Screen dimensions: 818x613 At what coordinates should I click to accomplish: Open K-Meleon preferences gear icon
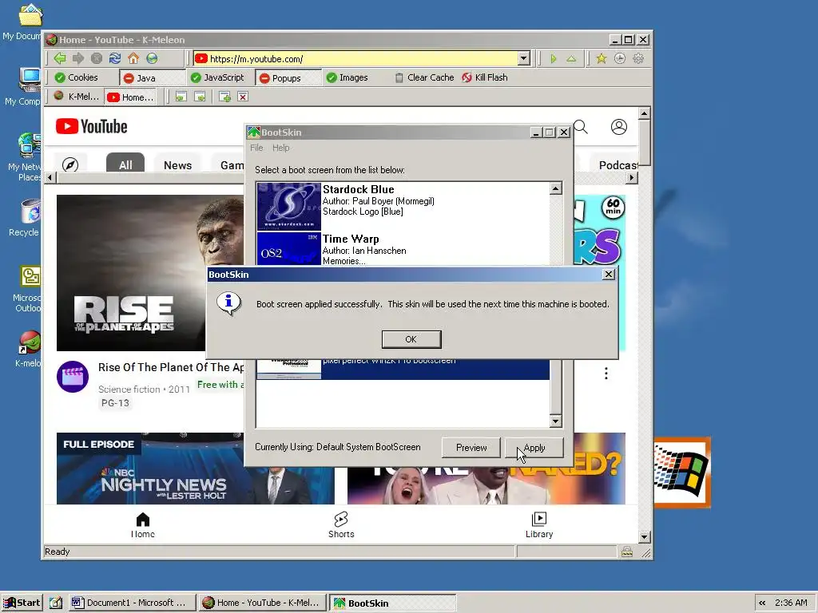[638, 58]
